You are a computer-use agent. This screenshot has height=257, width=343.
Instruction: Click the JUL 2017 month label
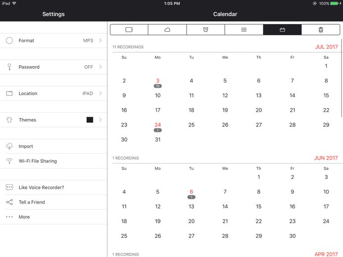point(326,47)
